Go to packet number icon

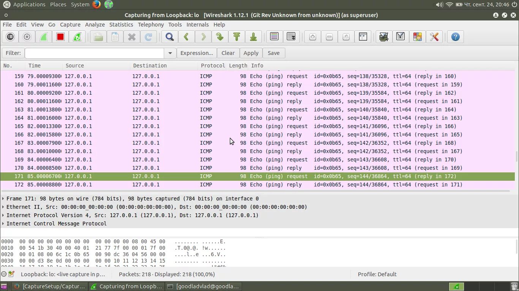click(220, 37)
